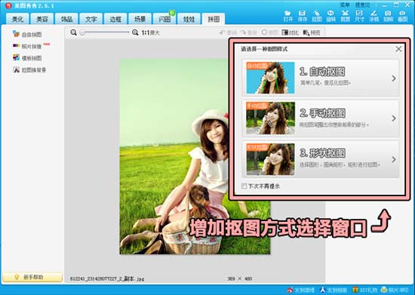Click the .jpg file name in status area

[107, 278]
